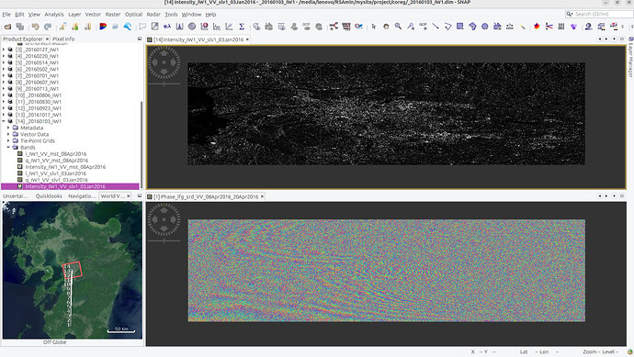Switch to the Pixel Info tab
The height and width of the screenshot is (357, 634).
pos(63,39)
